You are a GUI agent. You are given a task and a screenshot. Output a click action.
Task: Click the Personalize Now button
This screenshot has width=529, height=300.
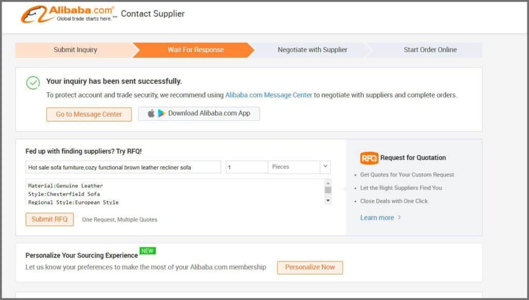[310, 267]
